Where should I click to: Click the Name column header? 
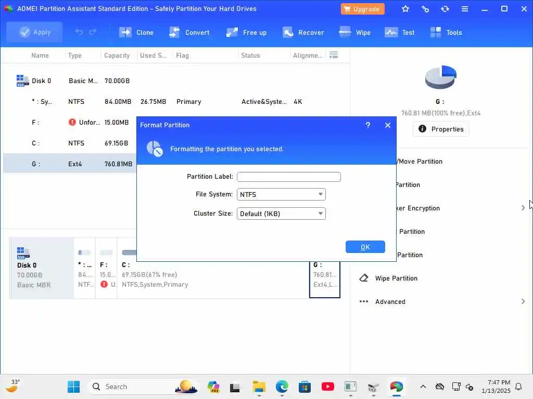click(x=40, y=55)
